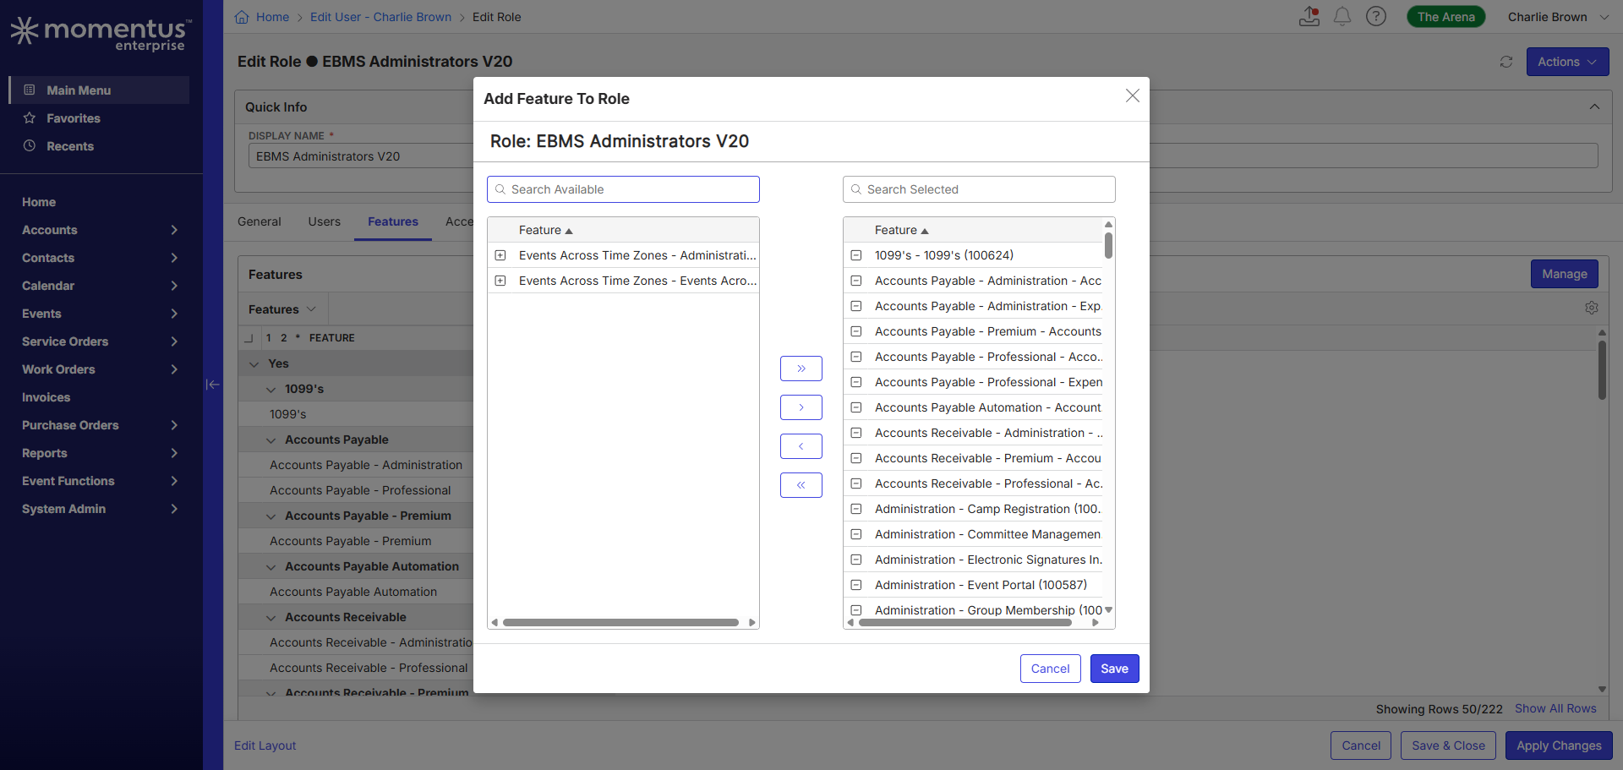Collapse the sidebar with the arrow icon
Screen dimensions: 1623x770
[212, 385]
